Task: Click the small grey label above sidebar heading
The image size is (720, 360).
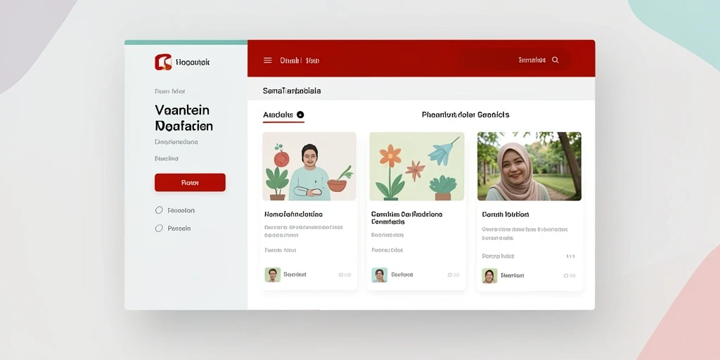Action: click(x=170, y=91)
